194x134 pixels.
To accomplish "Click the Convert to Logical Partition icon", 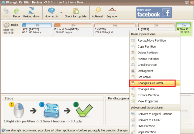I will pos(133,113).
